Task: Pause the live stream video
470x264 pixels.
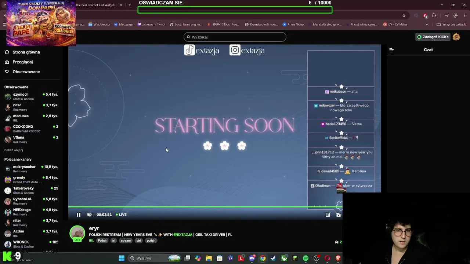Action: click(x=78, y=214)
